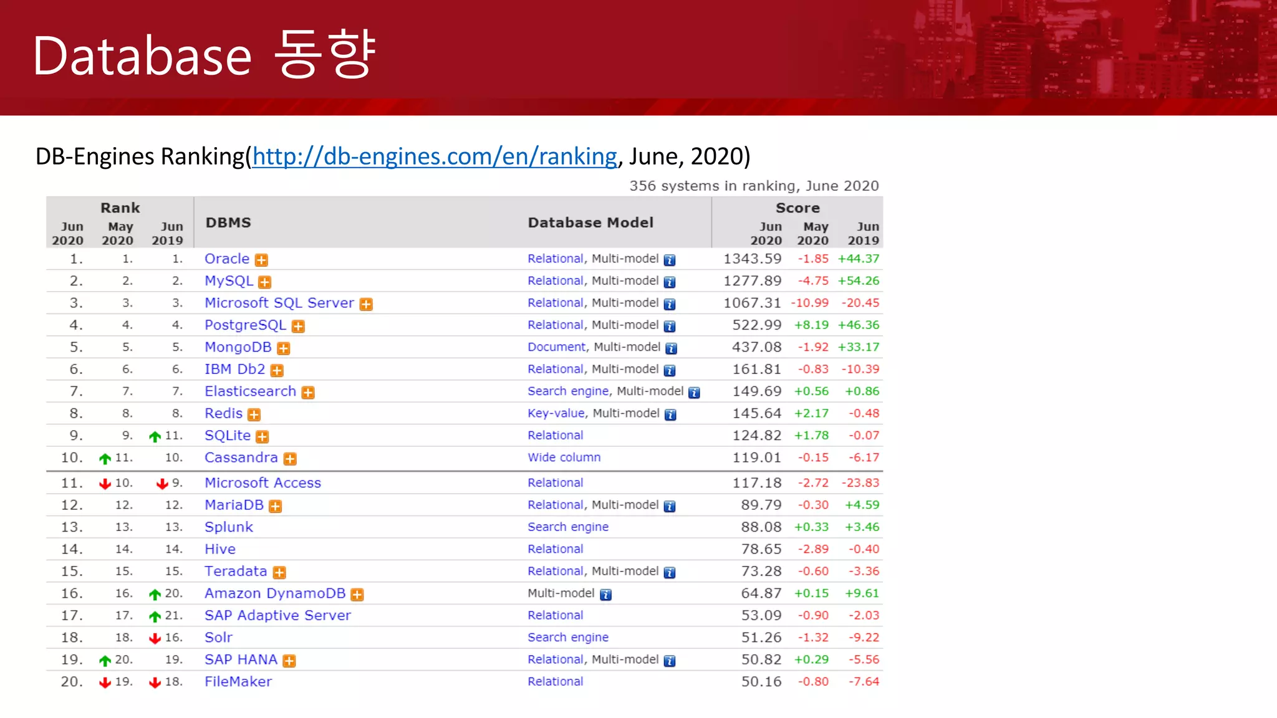Click the Relational model link for FileMaker
Screen dimensions: 1277x718
pos(556,682)
